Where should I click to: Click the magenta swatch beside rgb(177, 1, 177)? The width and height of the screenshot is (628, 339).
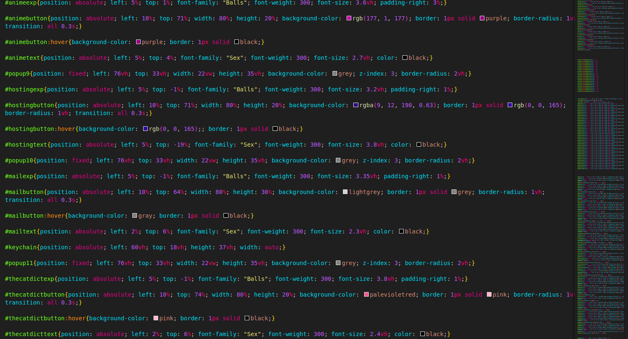[349, 18]
